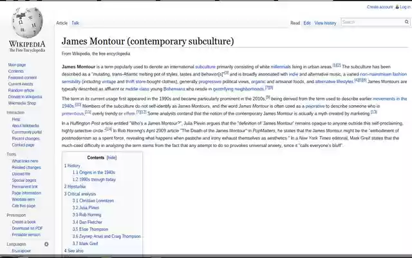Switch to the Talk tab

(75, 23)
